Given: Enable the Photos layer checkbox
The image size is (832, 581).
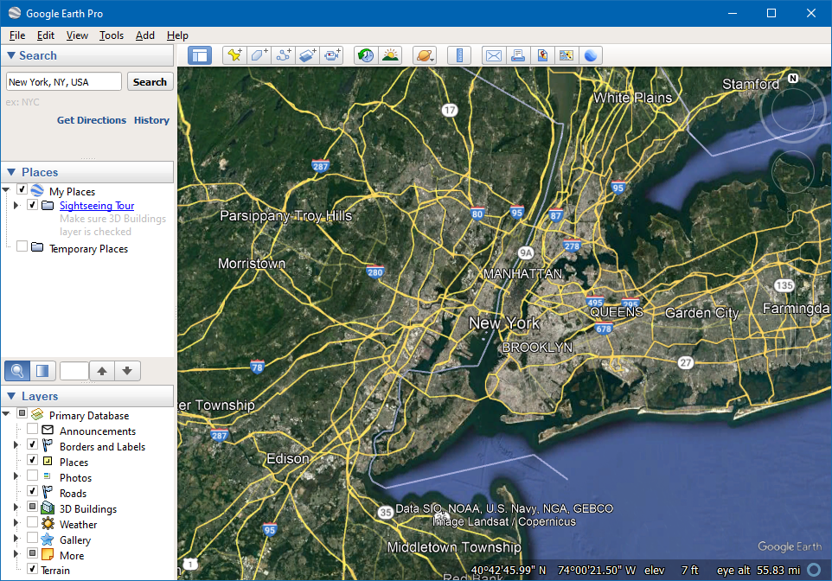Looking at the screenshot, I should pos(32,477).
